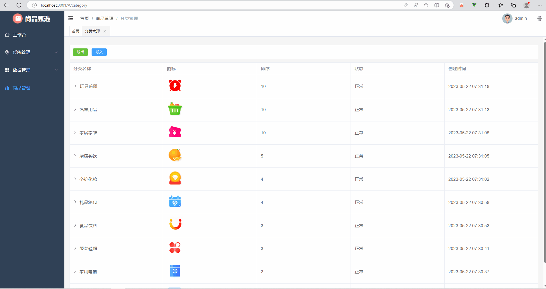Click the browser profile icon

(527, 5)
